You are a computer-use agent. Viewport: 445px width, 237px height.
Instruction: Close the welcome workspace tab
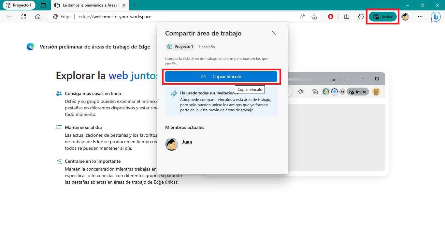(x=124, y=5)
